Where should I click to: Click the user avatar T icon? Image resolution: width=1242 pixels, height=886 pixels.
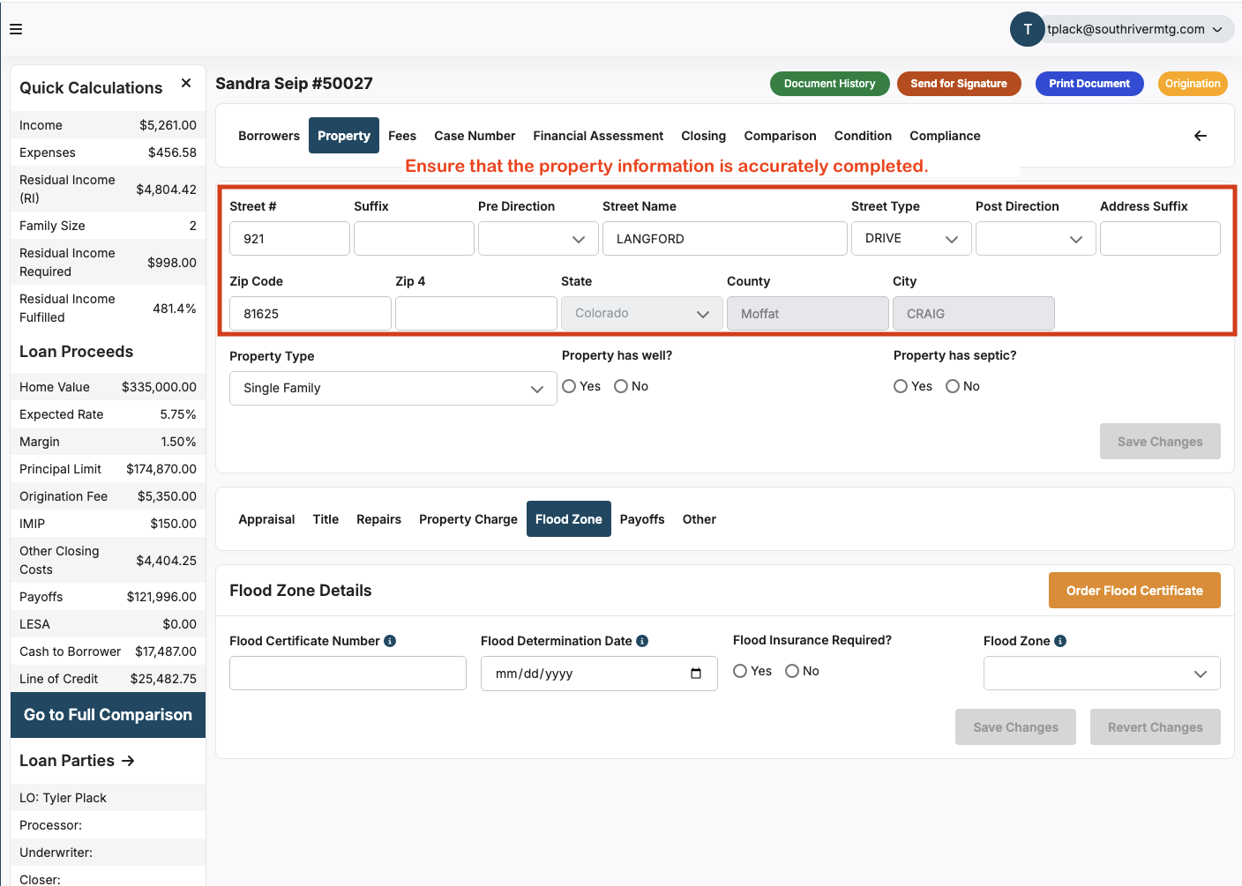coord(1027,29)
